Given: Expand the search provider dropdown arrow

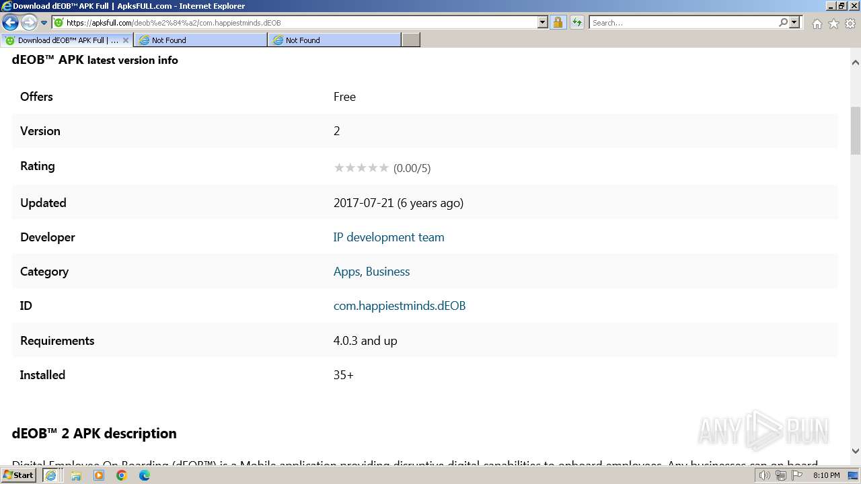Looking at the screenshot, I should coord(794,23).
